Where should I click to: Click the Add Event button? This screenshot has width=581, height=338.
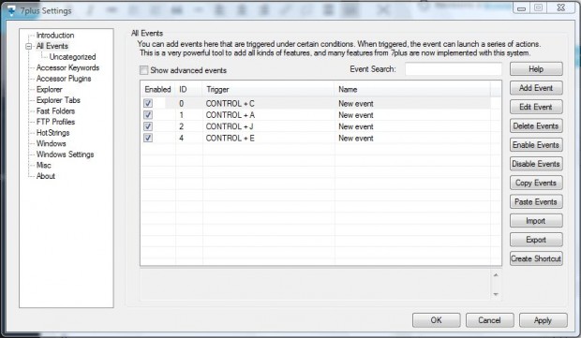pyautogui.click(x=536, y=88)
